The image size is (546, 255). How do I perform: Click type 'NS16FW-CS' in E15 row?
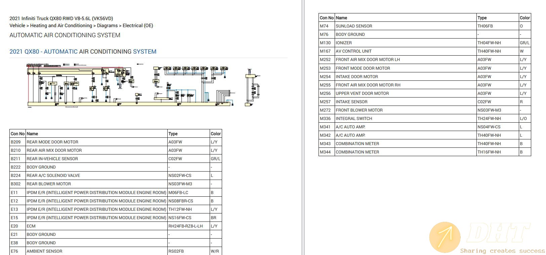point(188,217)
